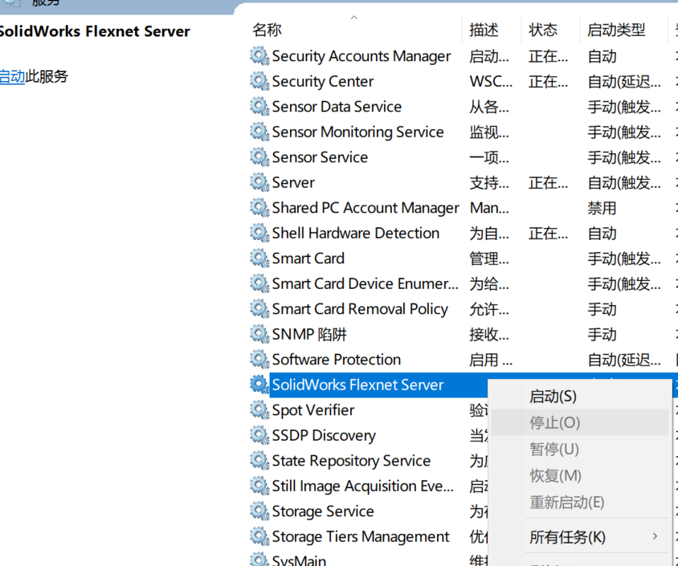Screen dimensions: 678x566
Task: Choose 暂停(U) from the context menu
Action: [553, 450]
